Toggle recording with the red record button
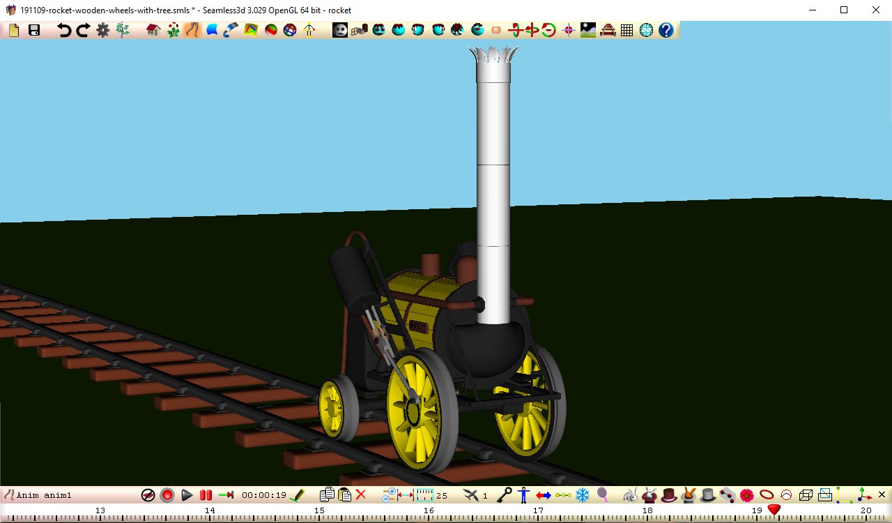892x523 pixels. point(167,495)
